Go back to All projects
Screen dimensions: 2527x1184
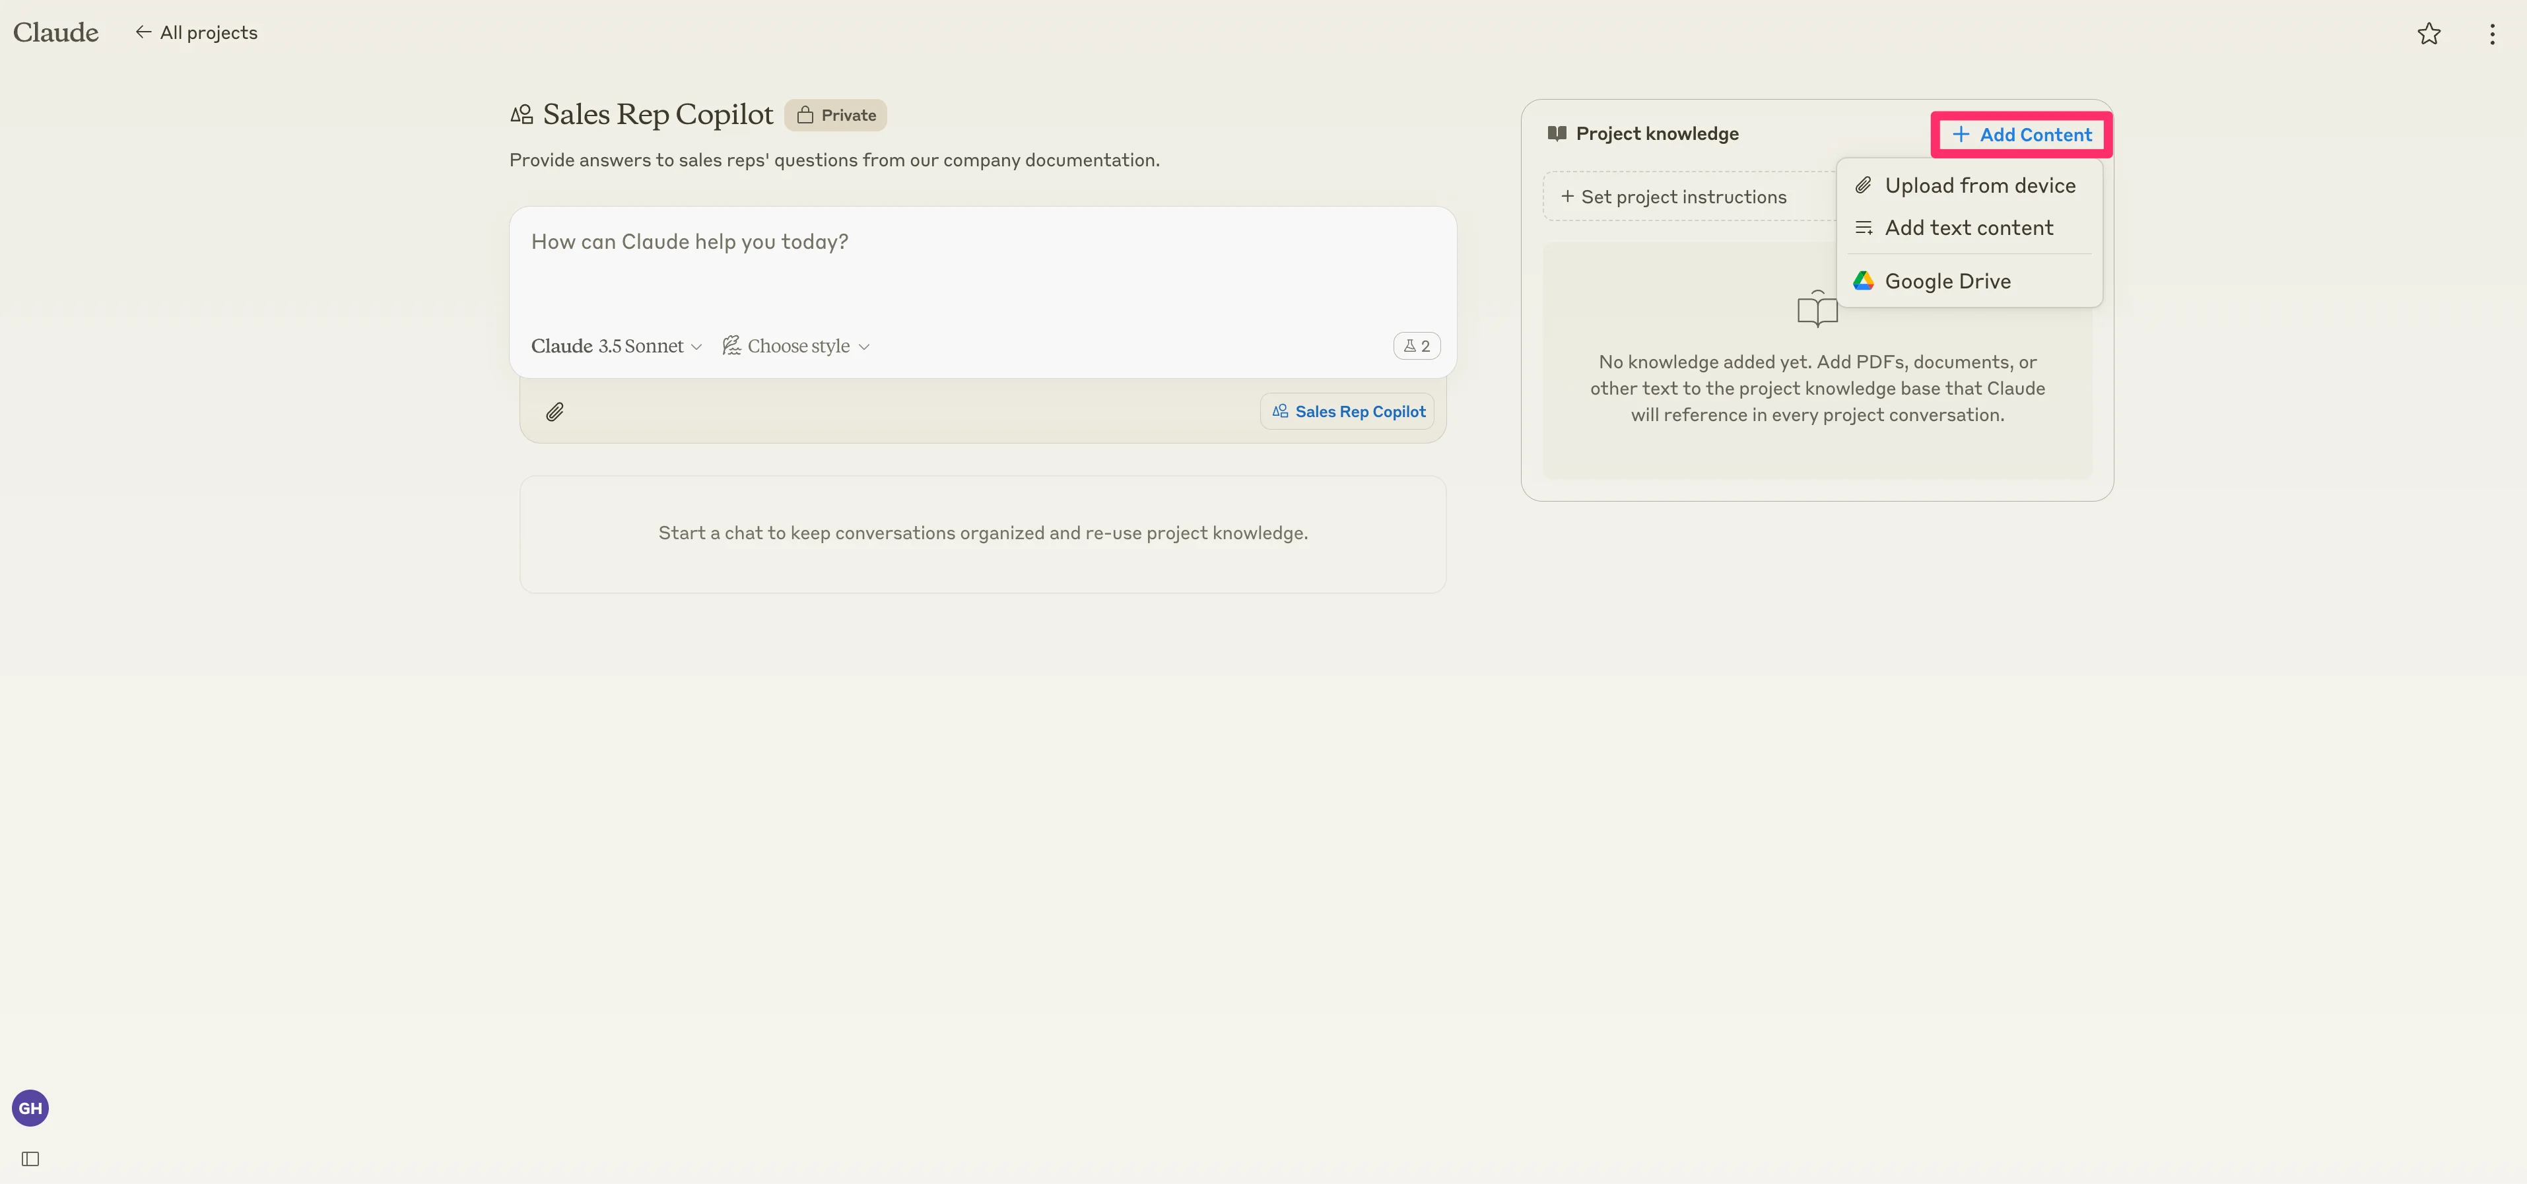point(197,32)
